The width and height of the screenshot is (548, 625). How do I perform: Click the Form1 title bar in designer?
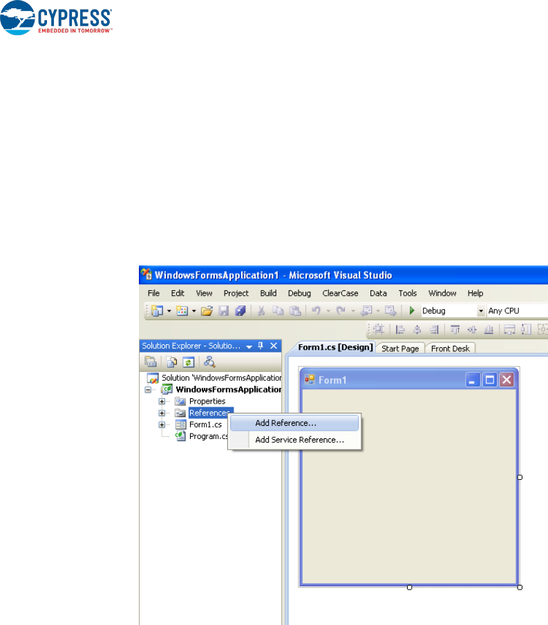[x=409, y=380]
